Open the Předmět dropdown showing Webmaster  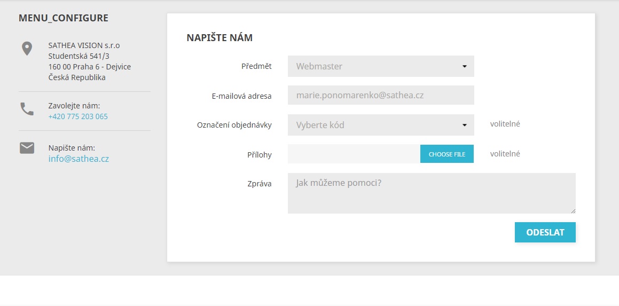tap(381, 66)
